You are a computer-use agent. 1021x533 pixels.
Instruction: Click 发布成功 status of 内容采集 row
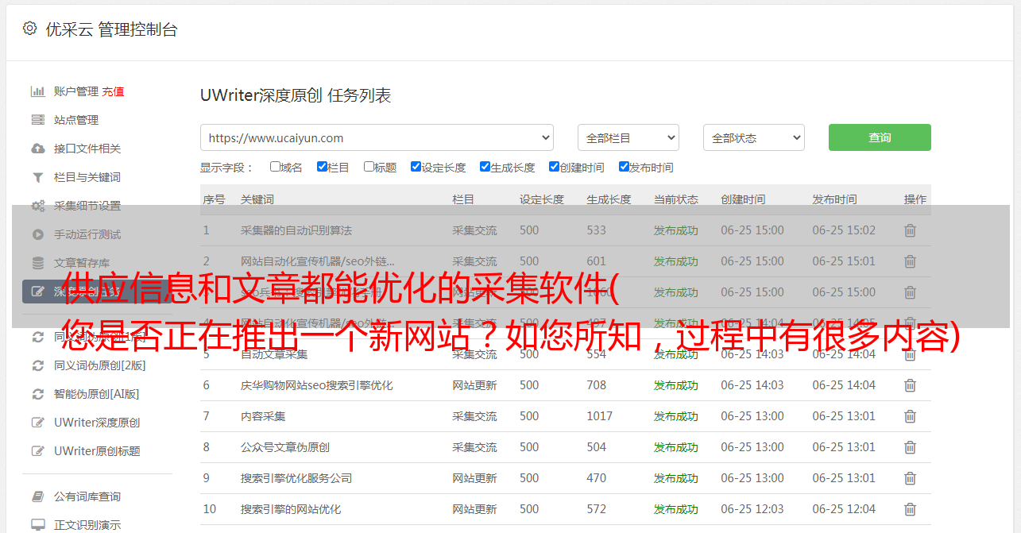point(676,416)
